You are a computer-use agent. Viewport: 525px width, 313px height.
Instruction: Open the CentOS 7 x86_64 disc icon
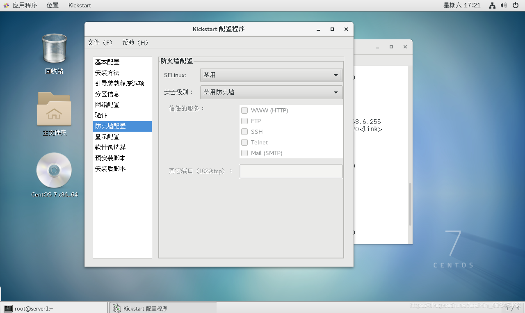tap(54, 174)
